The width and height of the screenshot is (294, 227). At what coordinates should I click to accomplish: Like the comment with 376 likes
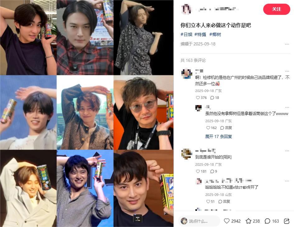(198, 98)
